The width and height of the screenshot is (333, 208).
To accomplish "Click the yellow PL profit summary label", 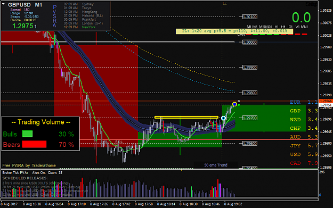I will (234, 31).
